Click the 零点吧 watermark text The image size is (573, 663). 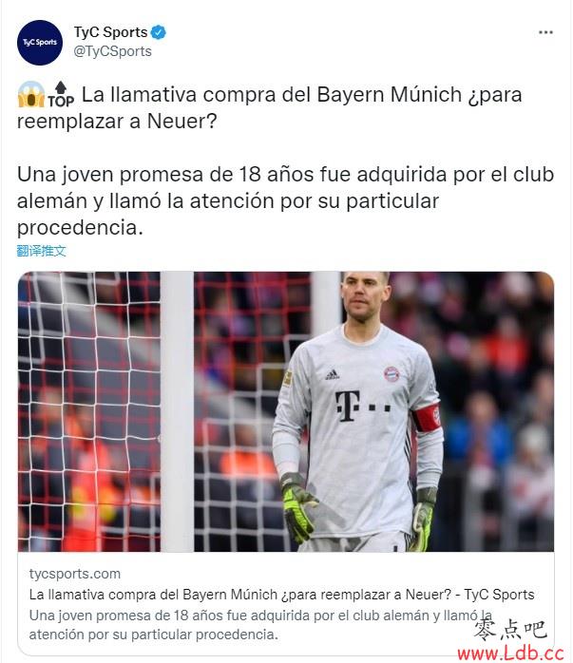[x=511, y=630]
